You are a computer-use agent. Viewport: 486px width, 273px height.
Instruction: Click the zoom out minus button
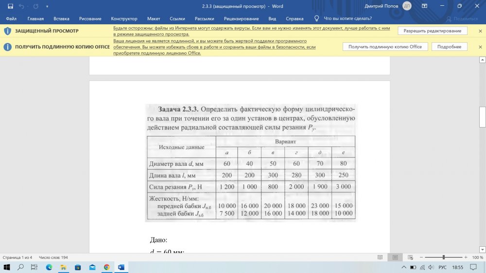point(421,257)
